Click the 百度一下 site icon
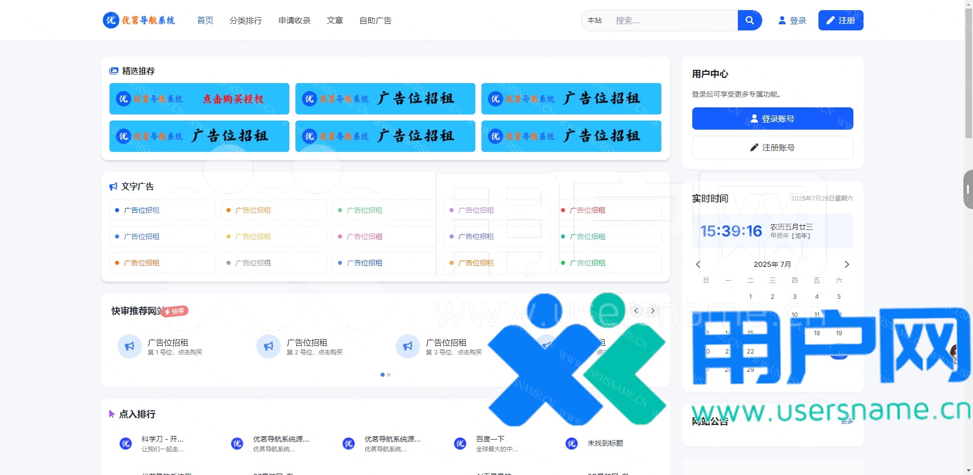 (x=460, y=444)
